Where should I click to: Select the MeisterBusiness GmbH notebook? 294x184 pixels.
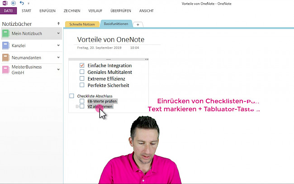[32, 70]
